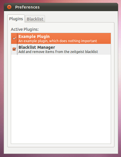
Task: Click the blank space right of Active Plugins label
Action: pyautogui.click(x=75, y=29)
